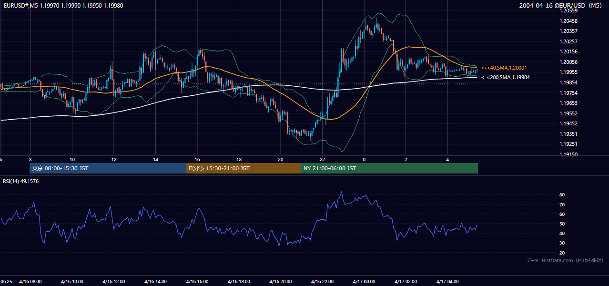Click price level 1.20156 on the axis
The image size is (609, 286).
[x=568, y=51]
